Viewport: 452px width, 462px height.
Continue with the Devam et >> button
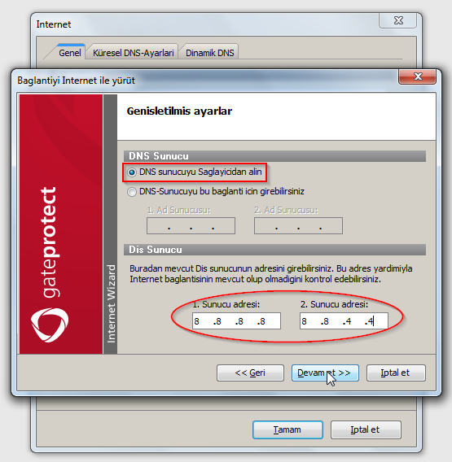pos(325,373)
